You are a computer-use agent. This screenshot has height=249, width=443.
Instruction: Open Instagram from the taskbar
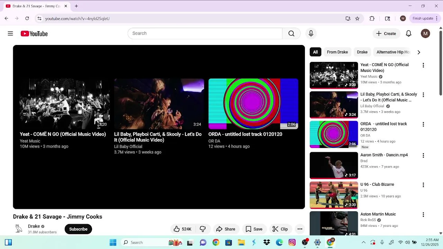tap(292, 242)
